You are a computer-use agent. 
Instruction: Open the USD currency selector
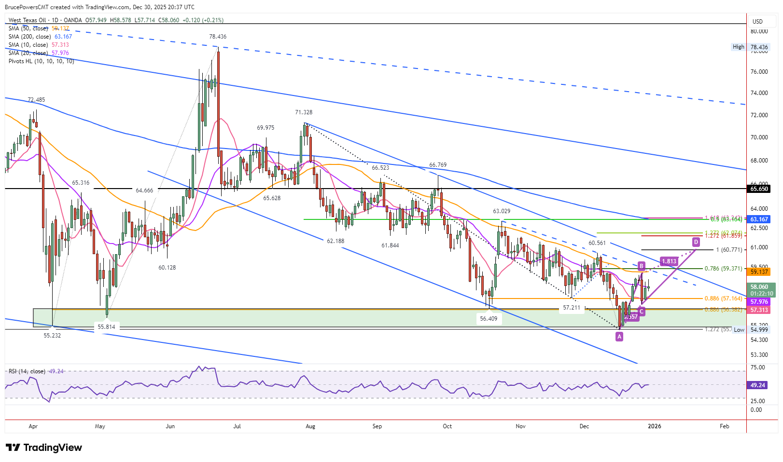click(x=757, y=21)
